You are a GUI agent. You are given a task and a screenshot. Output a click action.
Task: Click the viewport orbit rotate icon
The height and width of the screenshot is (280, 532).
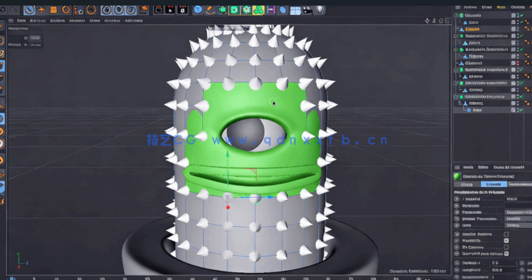pyautogui.click(x=441, y=21)
